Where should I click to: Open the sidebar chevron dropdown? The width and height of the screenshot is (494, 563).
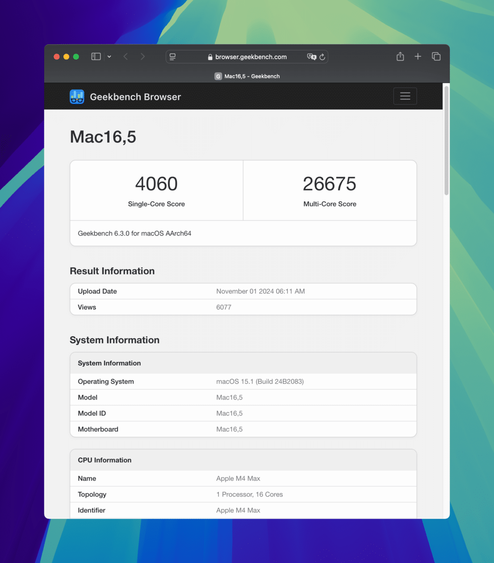coord(109,56)
